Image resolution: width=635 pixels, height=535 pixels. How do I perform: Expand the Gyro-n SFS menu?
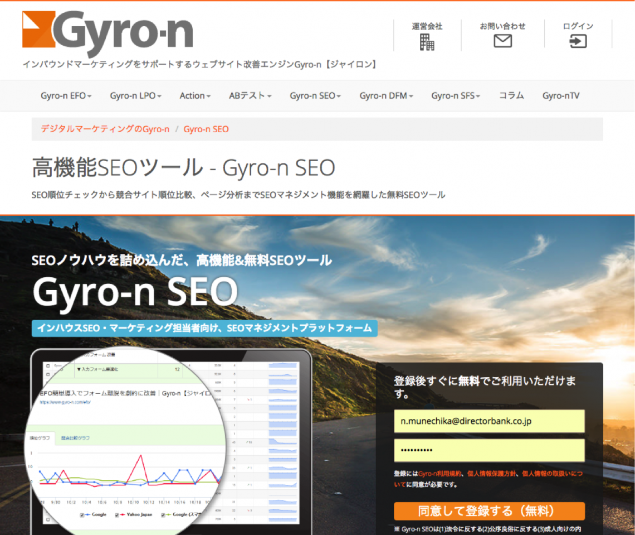point(456,96)
